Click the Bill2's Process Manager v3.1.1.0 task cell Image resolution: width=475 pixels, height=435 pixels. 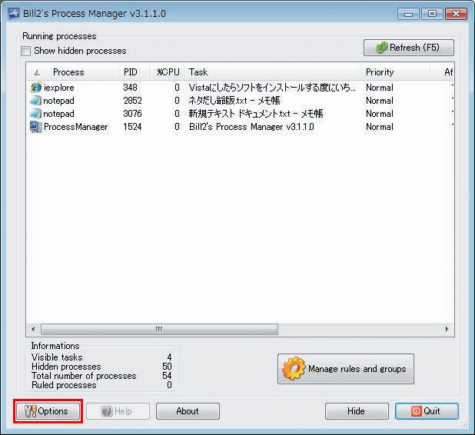(x=251, y=127)
